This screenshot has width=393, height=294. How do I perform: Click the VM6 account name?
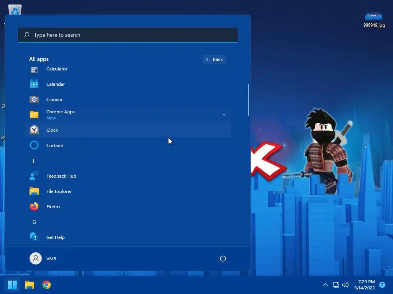[x=51, y=259]
